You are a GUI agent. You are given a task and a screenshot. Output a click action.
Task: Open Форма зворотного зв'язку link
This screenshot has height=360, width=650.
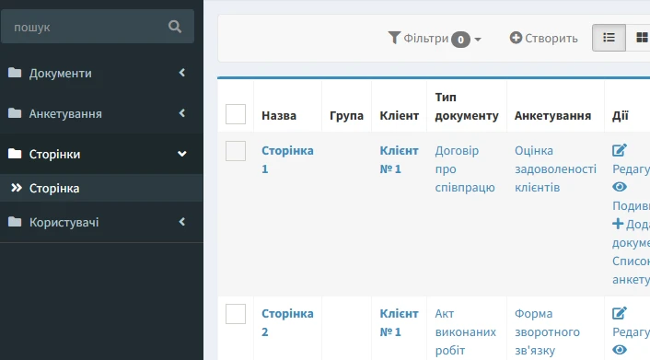click(547, 331)
